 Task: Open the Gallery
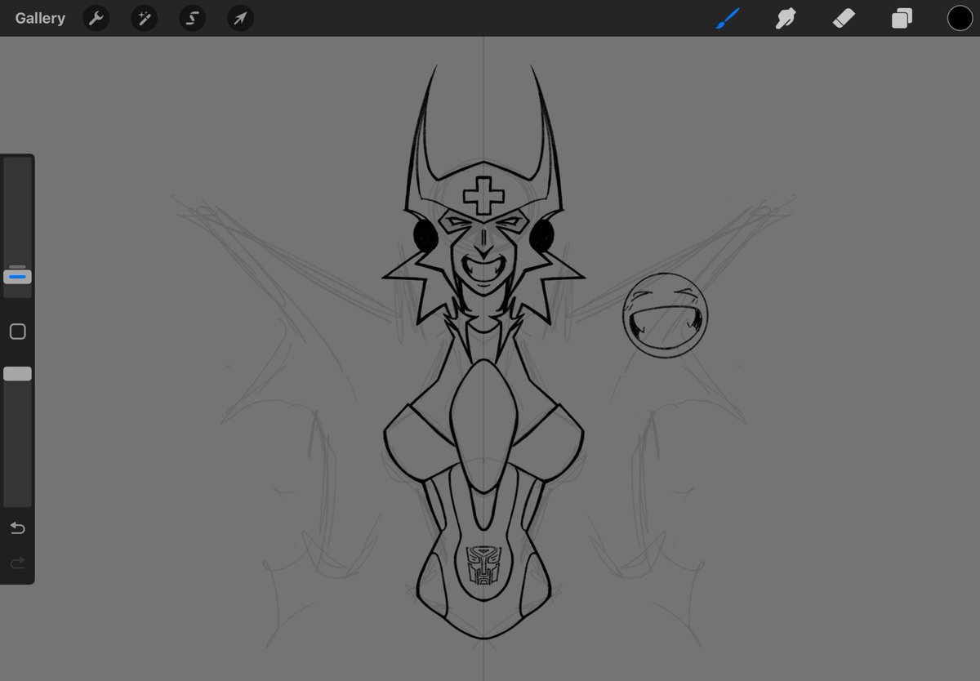click(40, 18)
